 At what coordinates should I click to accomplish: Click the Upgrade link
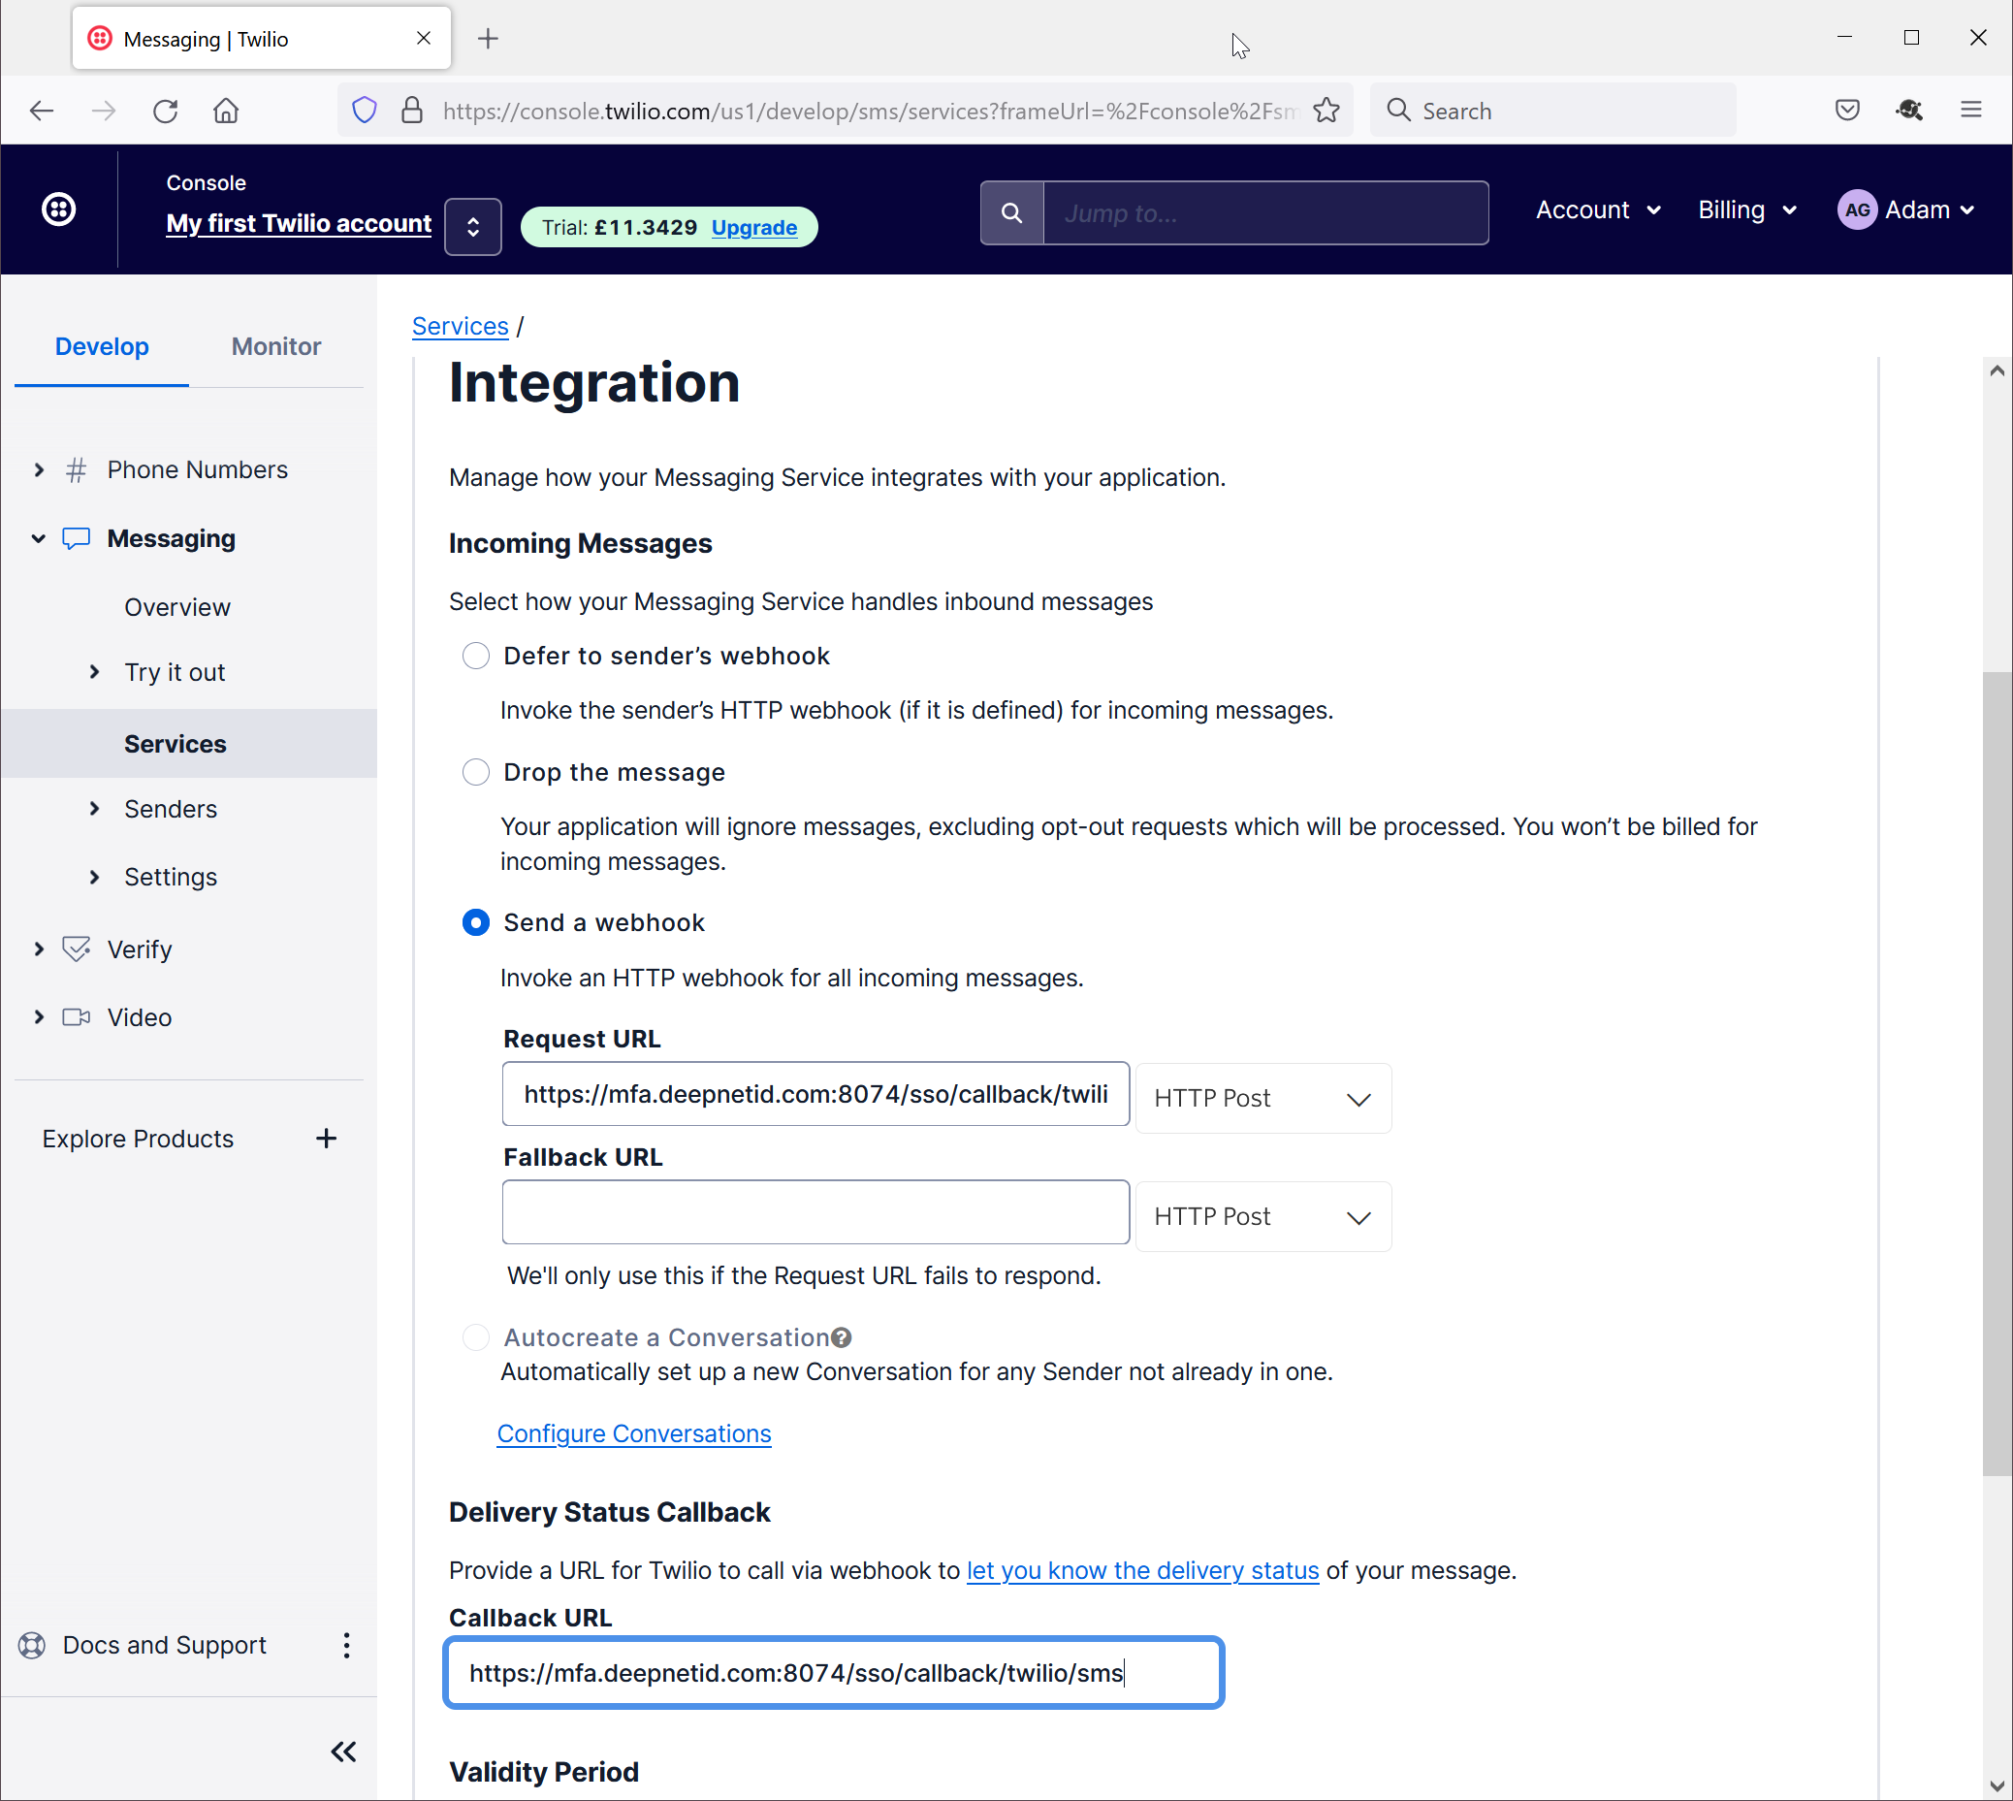(x=753, y=227)
